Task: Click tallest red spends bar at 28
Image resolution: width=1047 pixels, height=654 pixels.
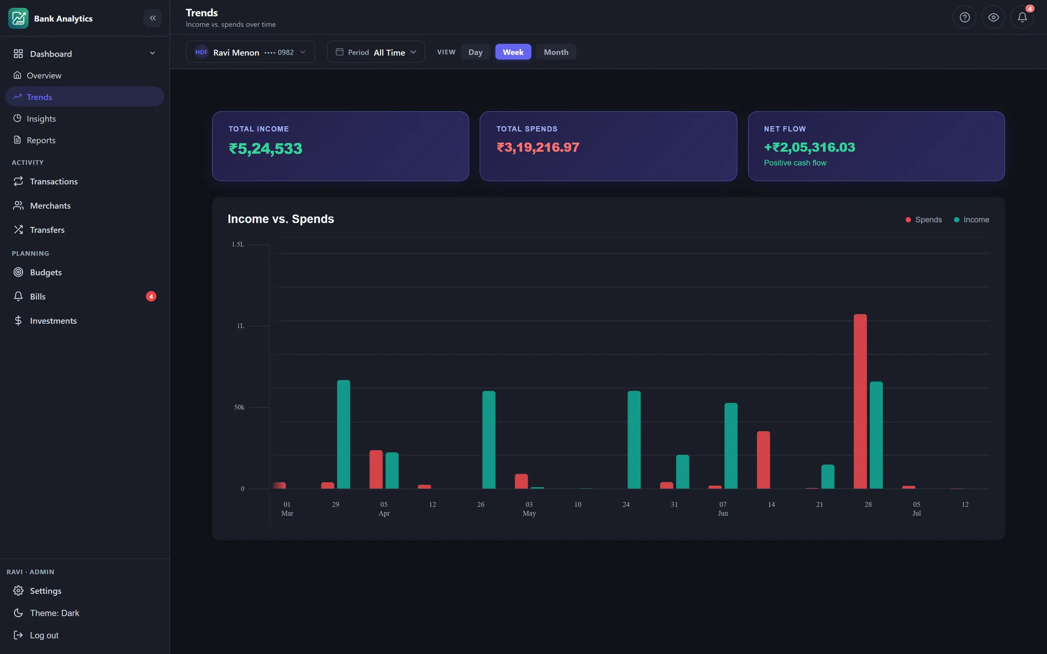Action: pos(860,401)
